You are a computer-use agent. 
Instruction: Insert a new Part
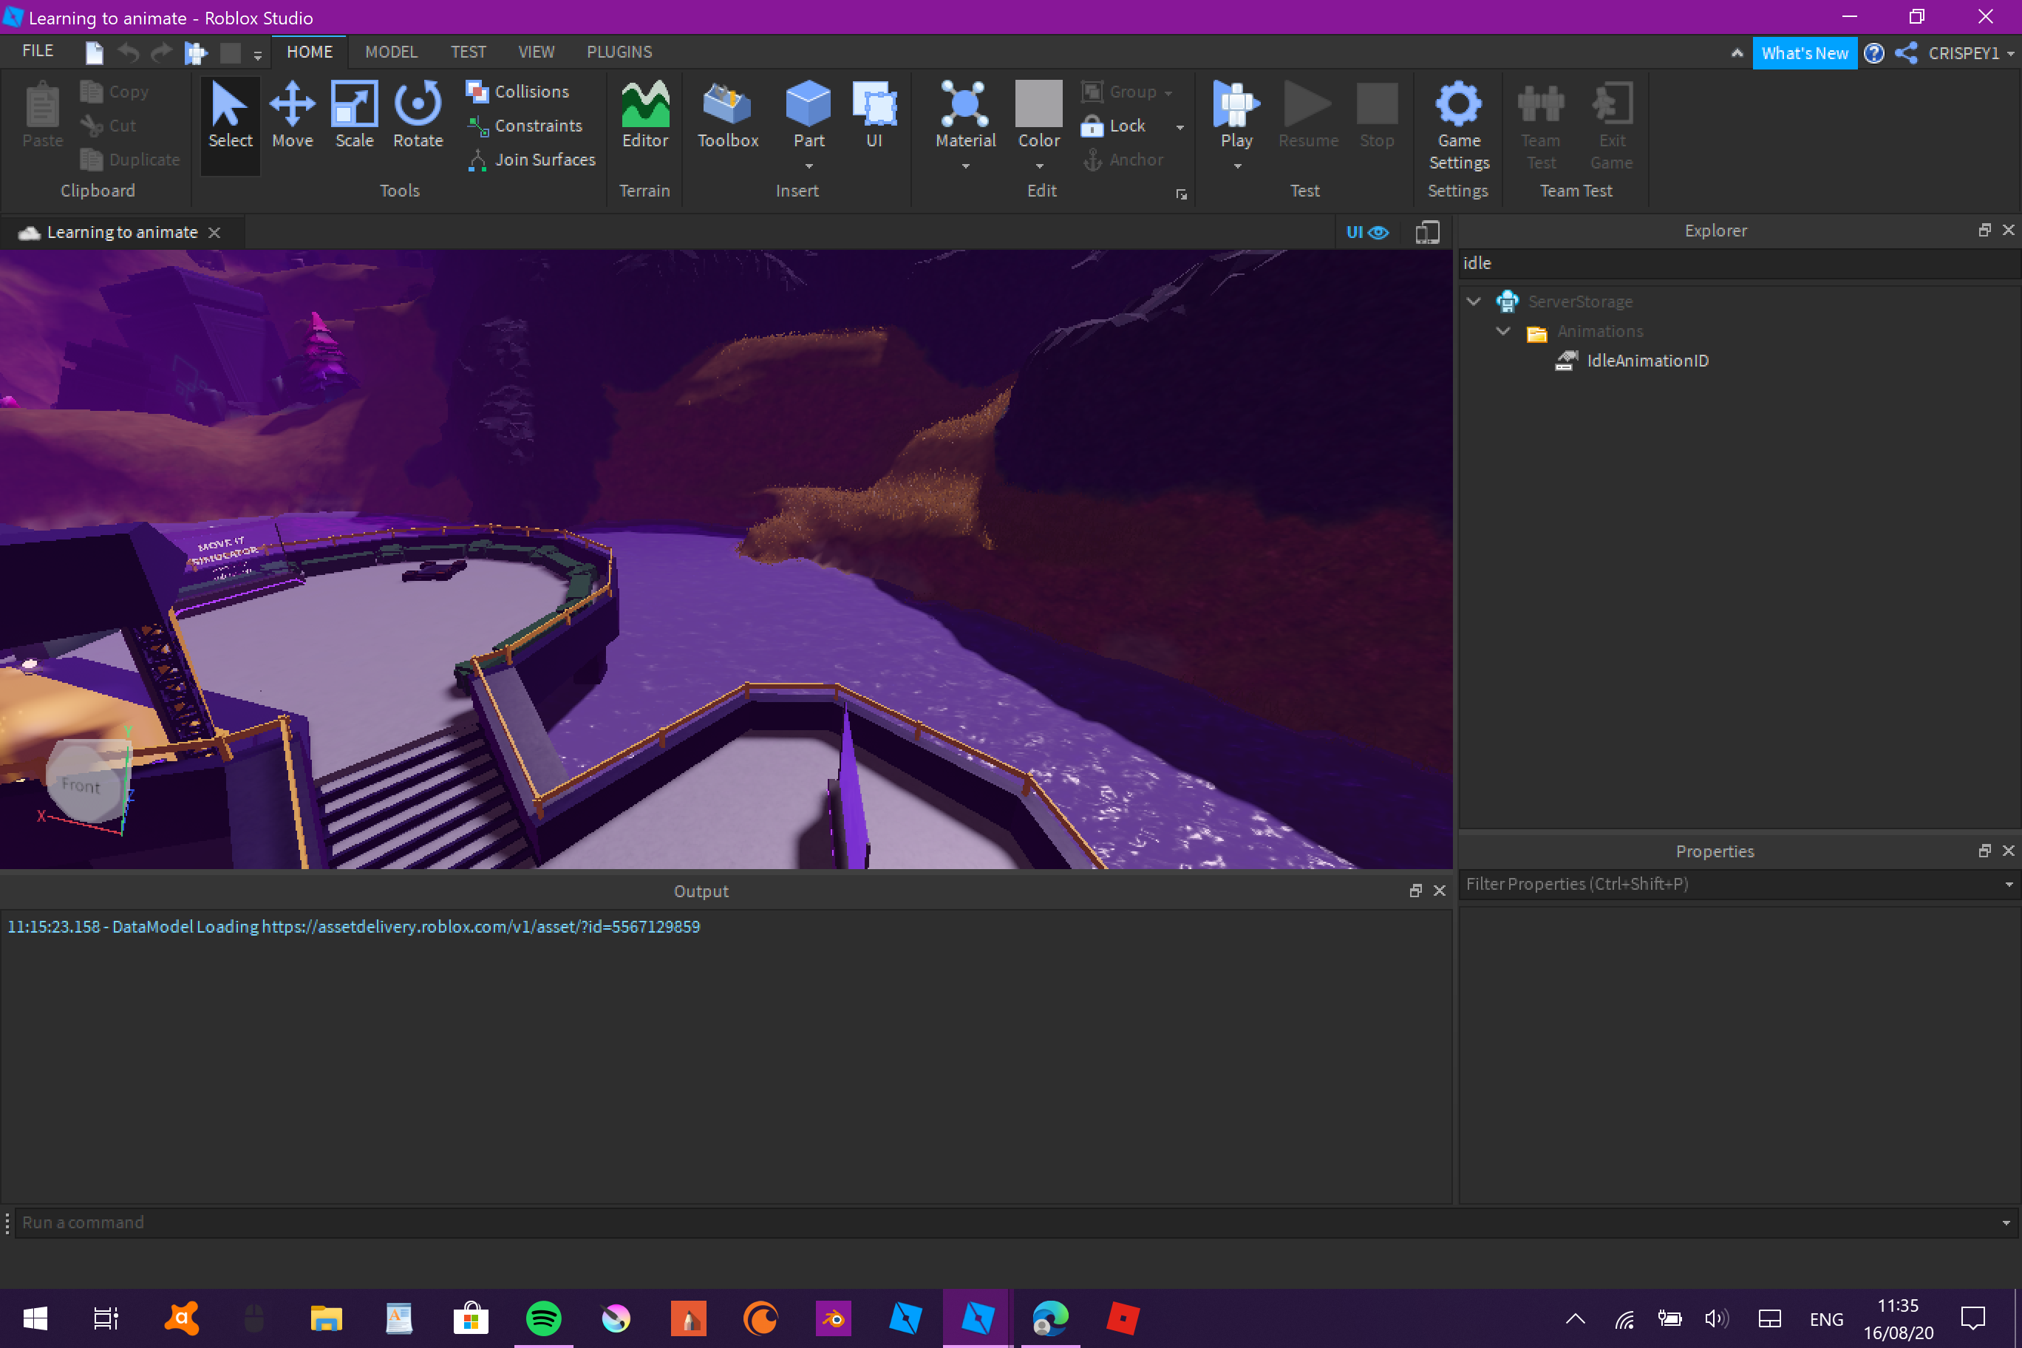pos(807,112)
